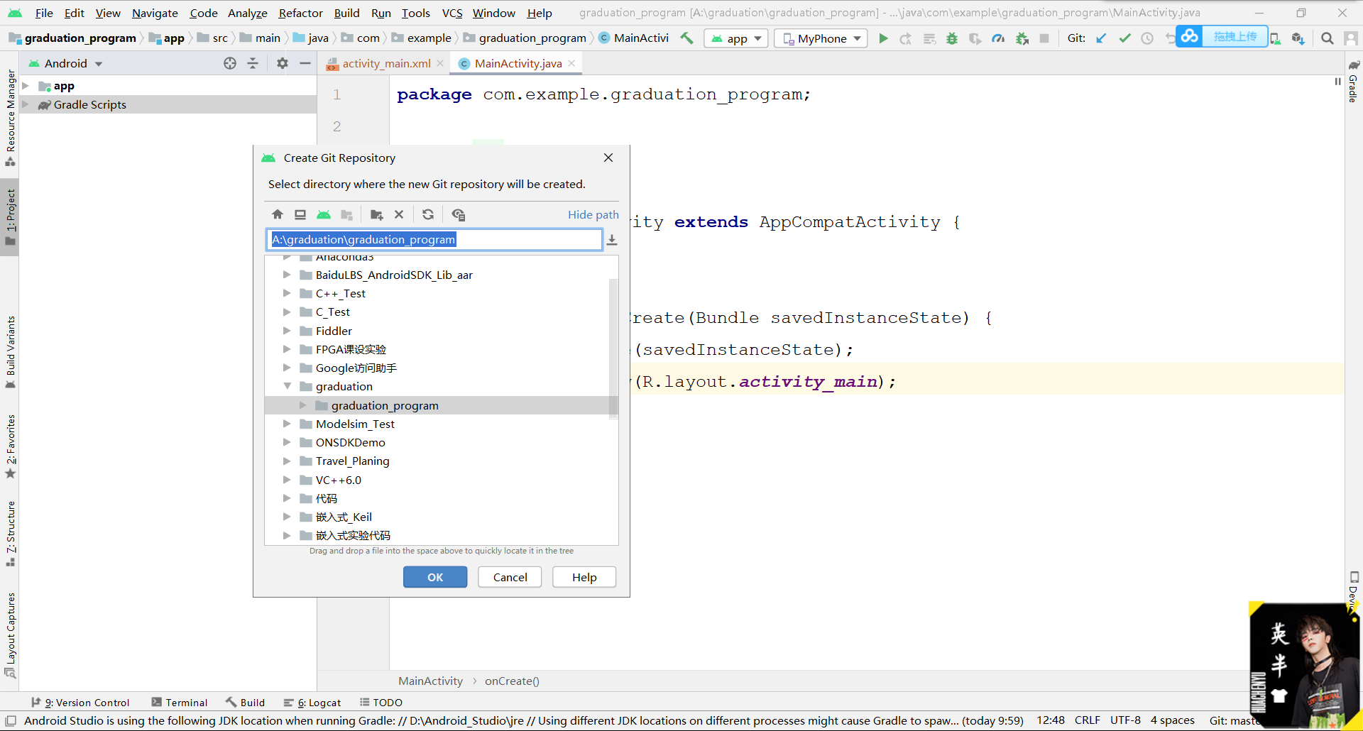The height and width of the screenshot is (731, 1363).
Task: Toggle the 9: Version Control tool window
Action: tap(80, 703)
